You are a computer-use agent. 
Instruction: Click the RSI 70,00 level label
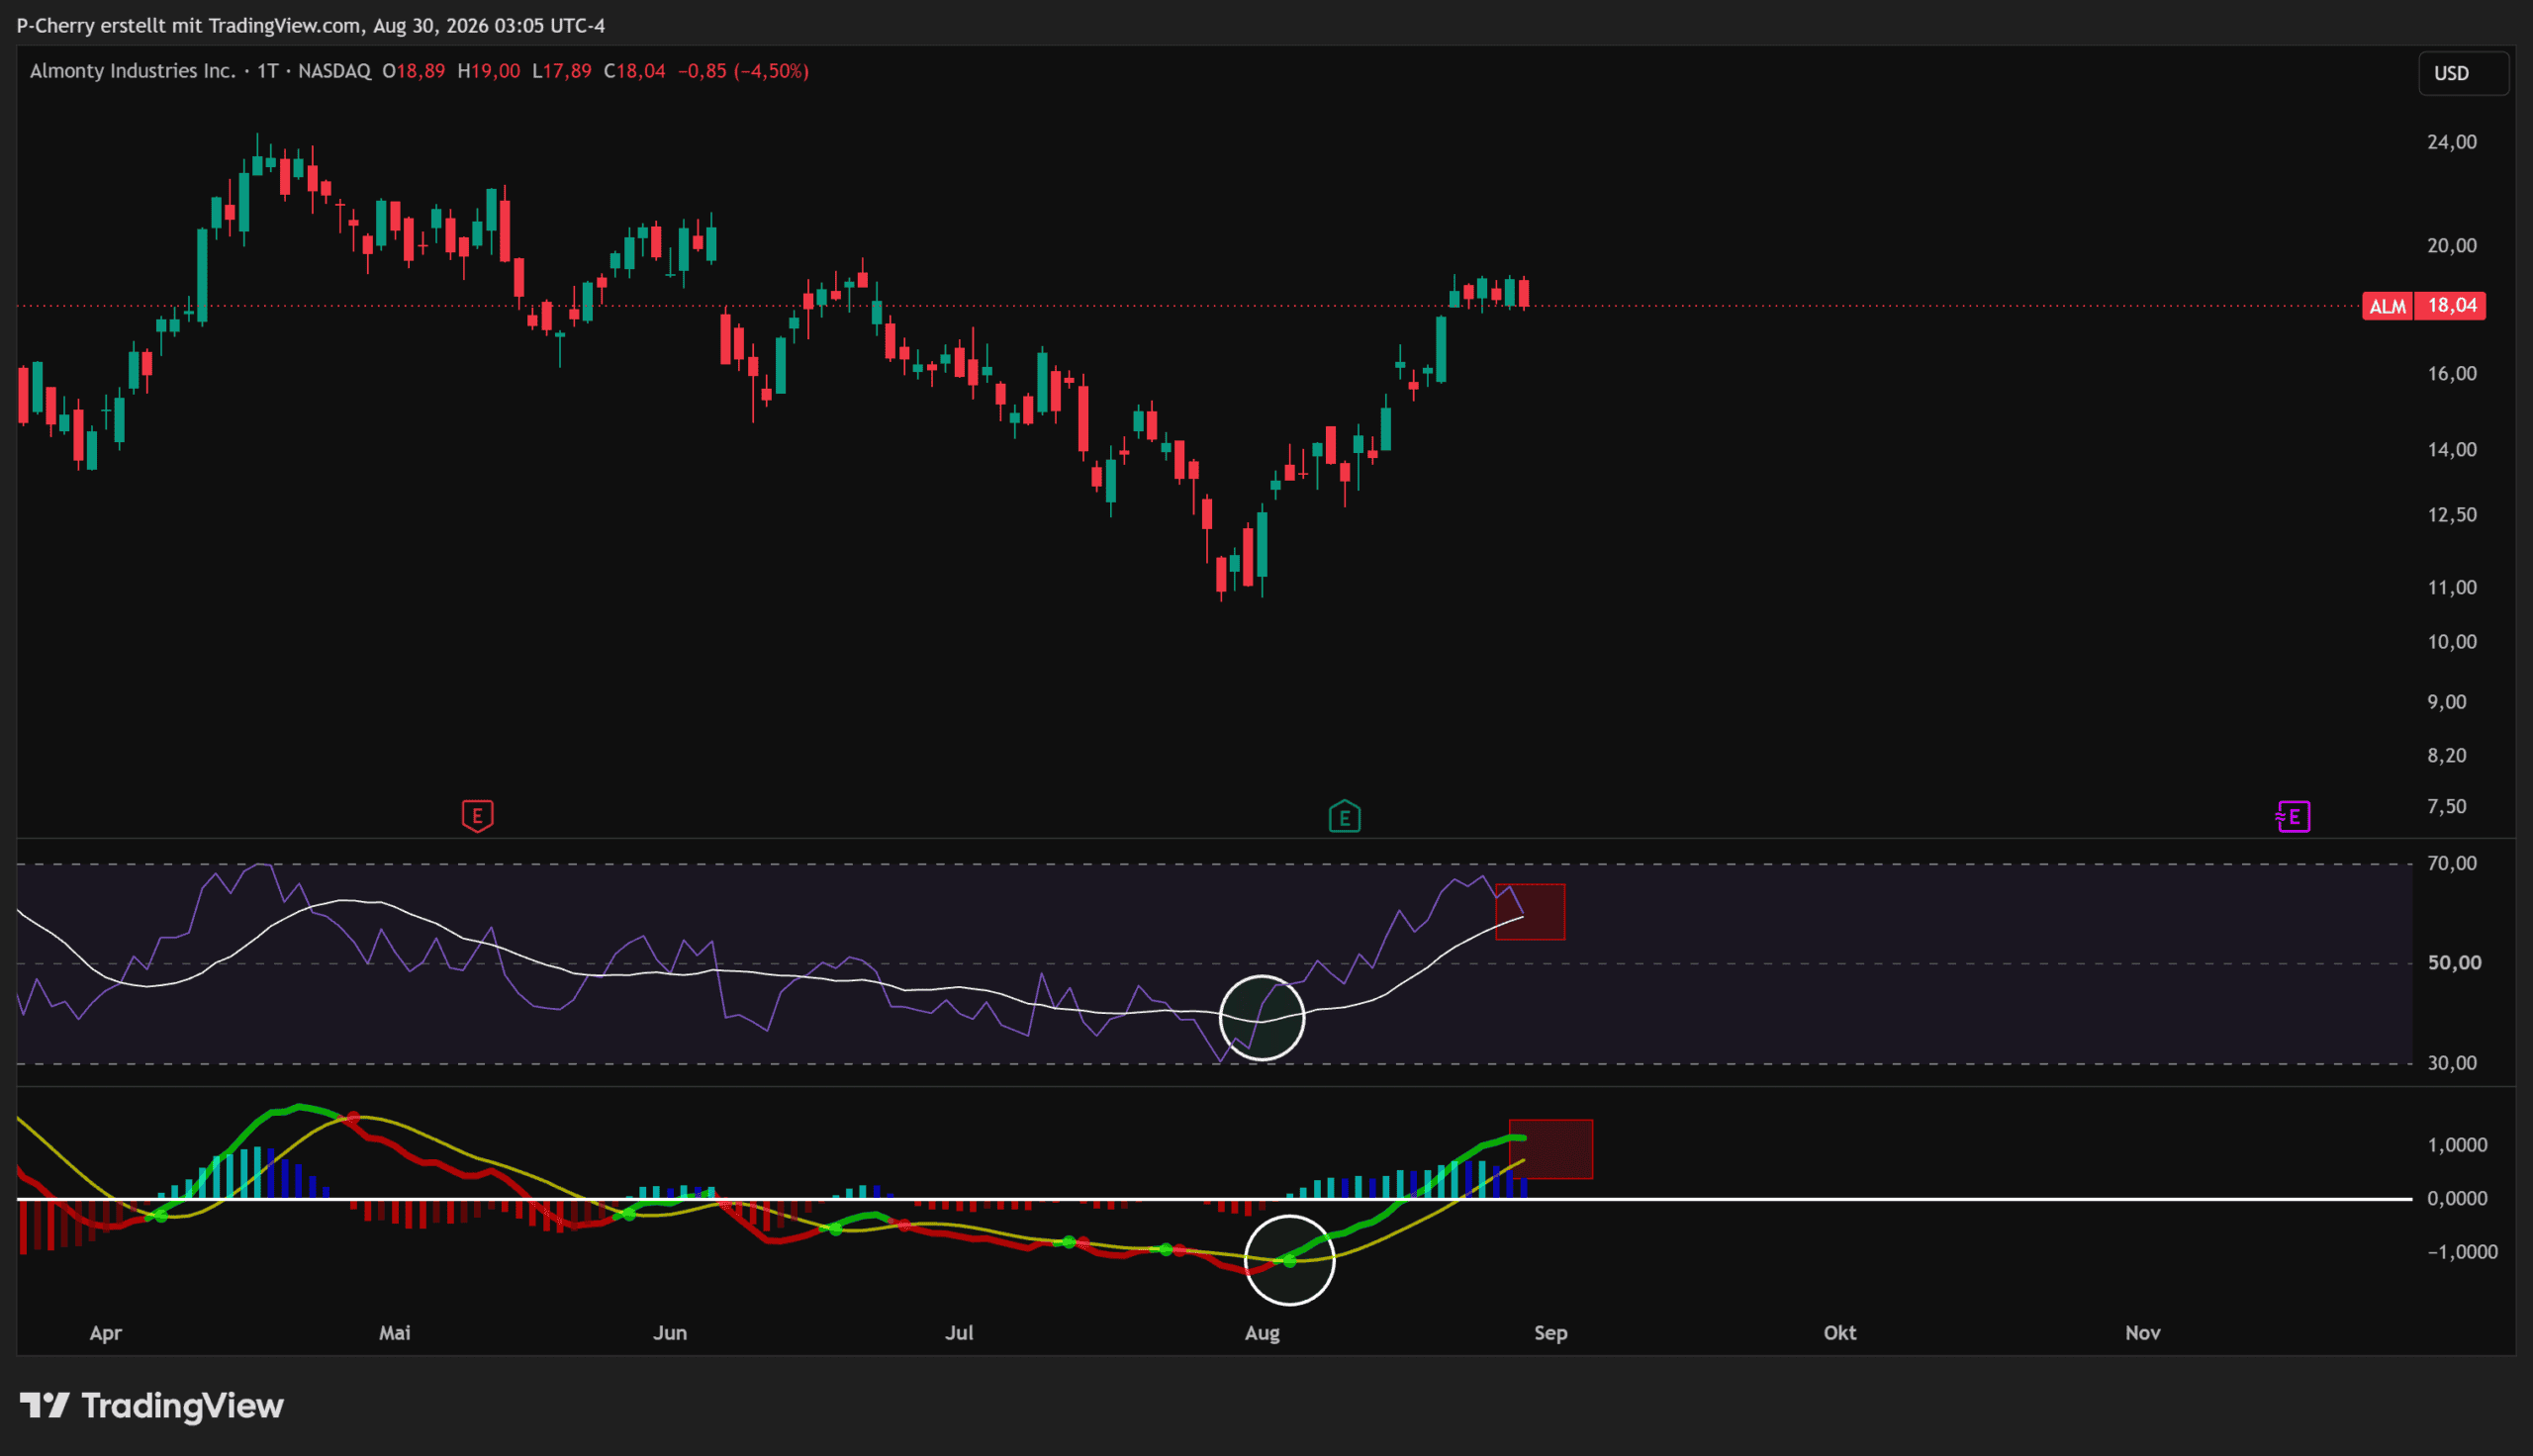[x=2452, y=864]
